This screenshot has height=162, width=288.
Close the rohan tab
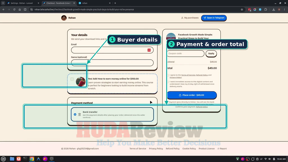pos(110,3)
